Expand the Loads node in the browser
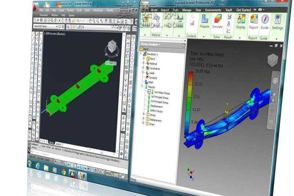294x196 pixels. coord(143,72)
